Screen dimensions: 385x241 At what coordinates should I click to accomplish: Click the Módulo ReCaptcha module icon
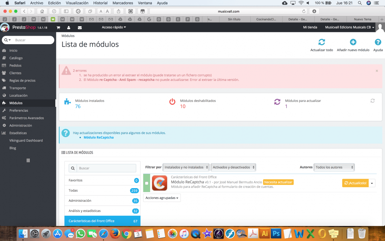click(160, 183)
